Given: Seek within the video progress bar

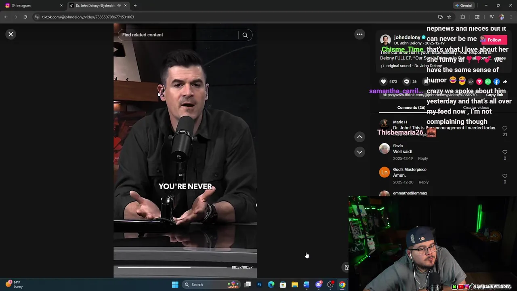Looking at the screenshot, I should coord(172,267).
